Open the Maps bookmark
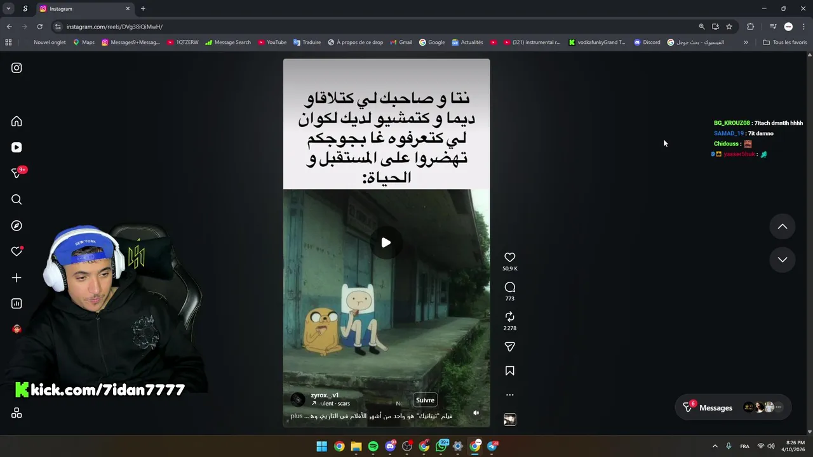 (x=84, y=43)
